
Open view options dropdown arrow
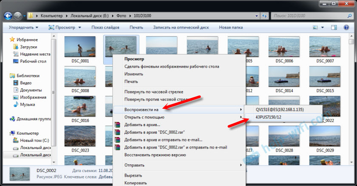(x=323, y=28)
